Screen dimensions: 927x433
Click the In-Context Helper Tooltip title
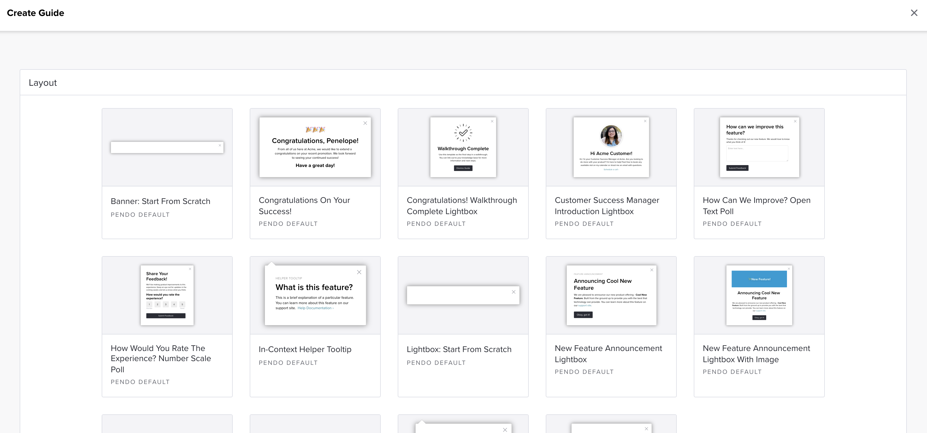point(305,349)
